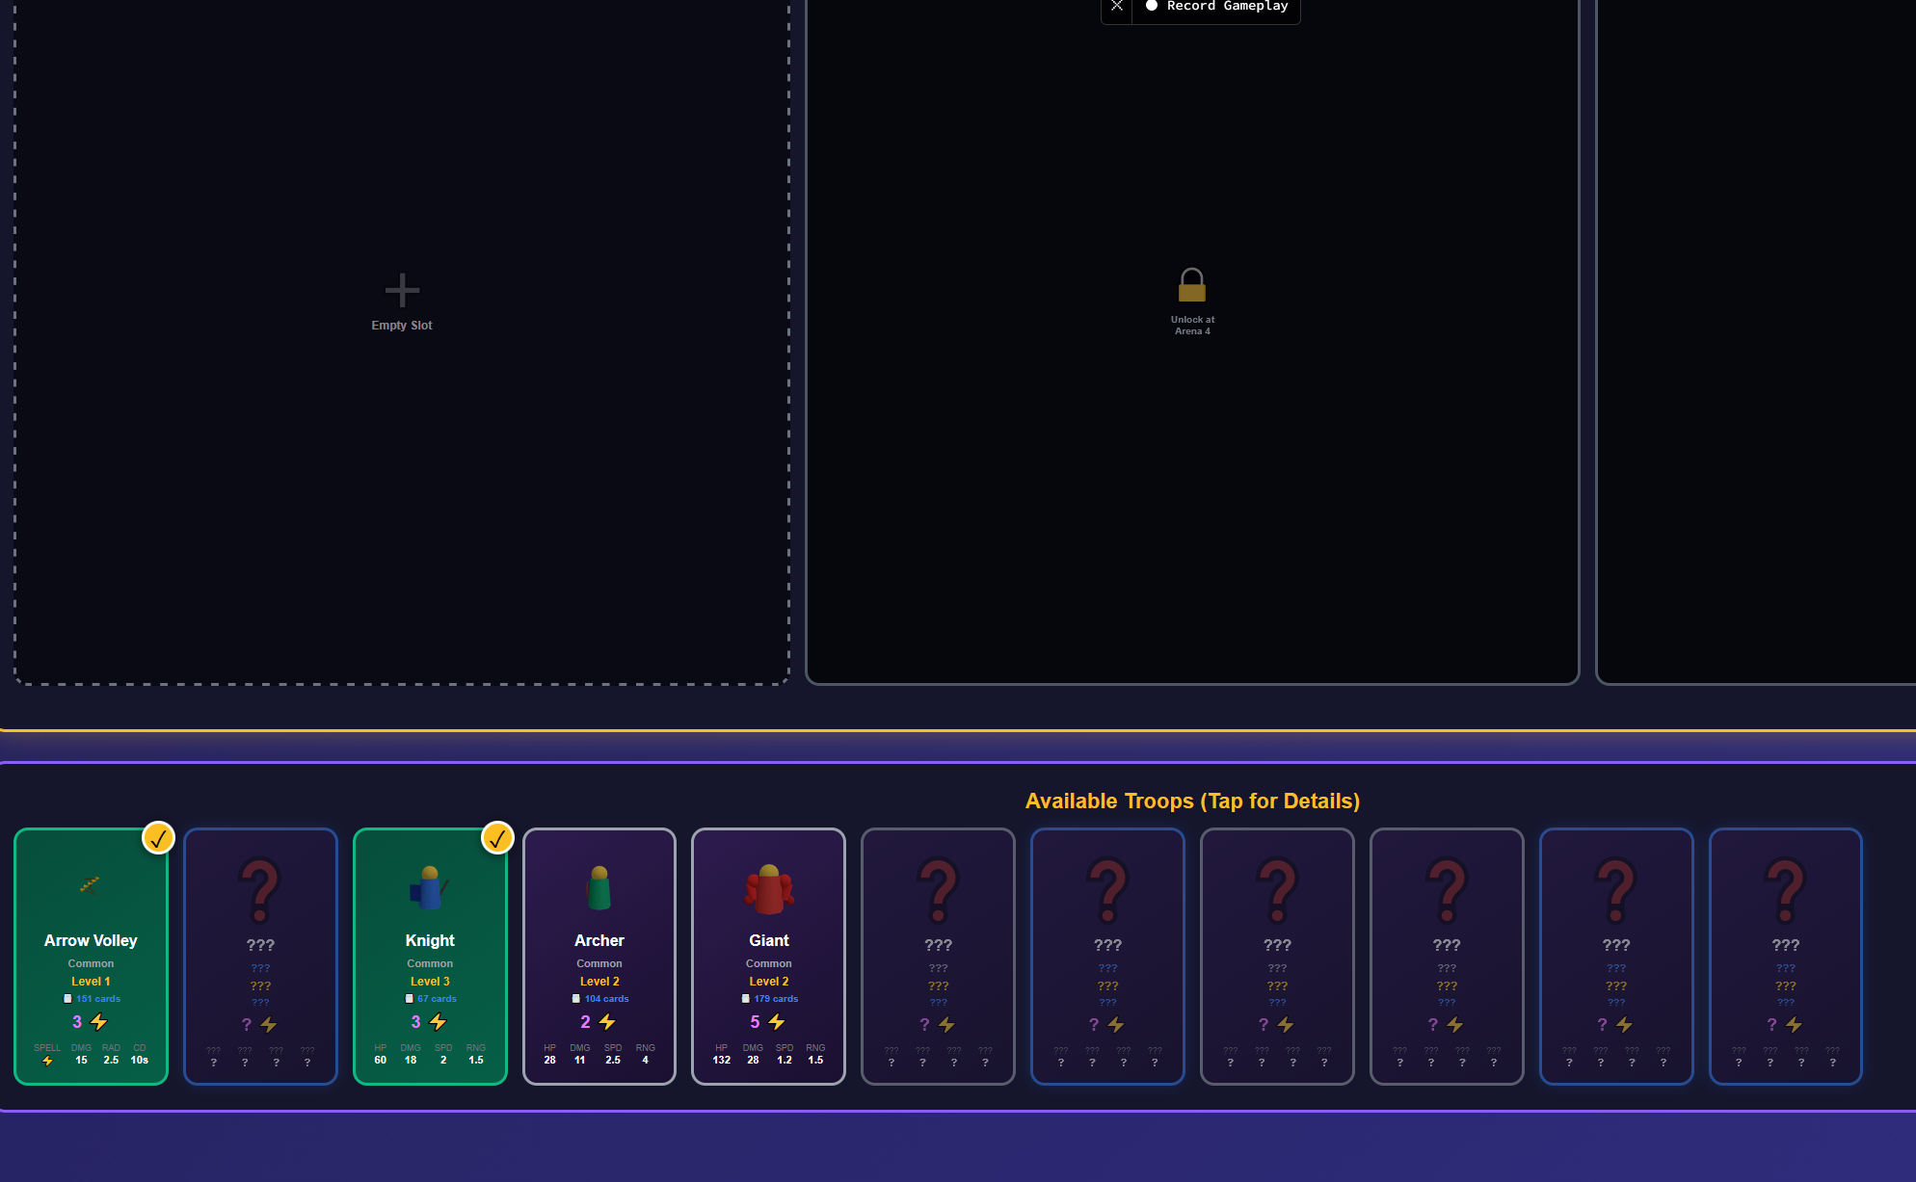Click the Arrow Volley card's 151 cards count

click(97, 999)
